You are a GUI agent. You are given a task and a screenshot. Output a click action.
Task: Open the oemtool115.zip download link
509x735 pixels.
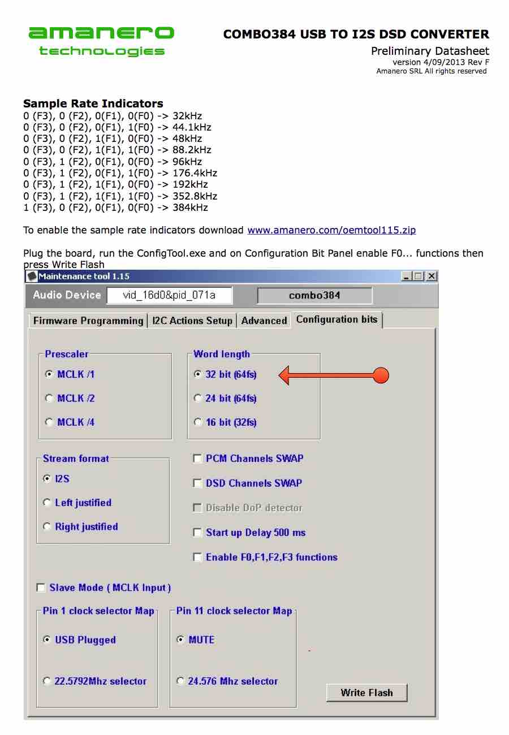[x=331, y=230]
